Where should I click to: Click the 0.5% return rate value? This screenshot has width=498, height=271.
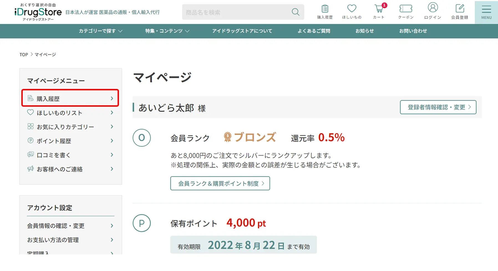pos(331,137)
